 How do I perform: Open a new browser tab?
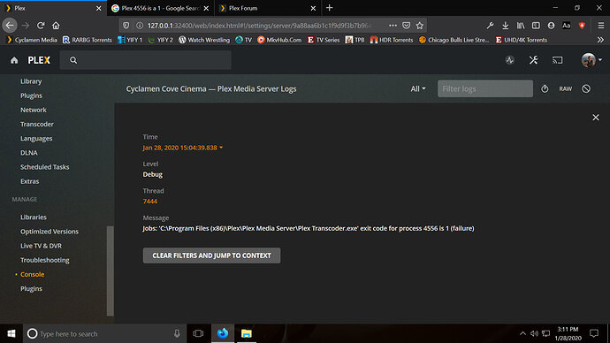pos(330,8)
